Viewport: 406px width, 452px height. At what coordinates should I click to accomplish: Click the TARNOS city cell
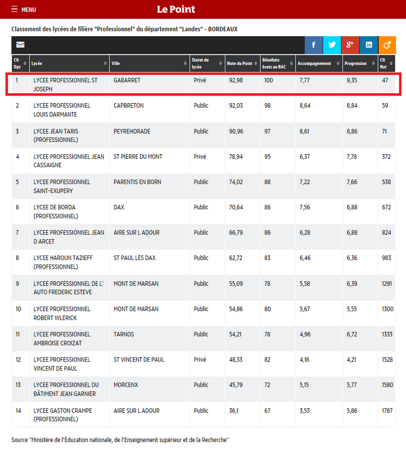124,334
